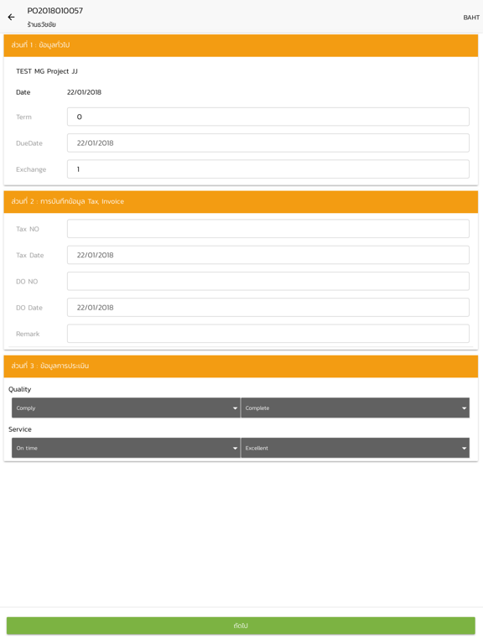Click the PO2018010057 title text
The height and width of the screenshot is (644, 483).
point(55,11)
